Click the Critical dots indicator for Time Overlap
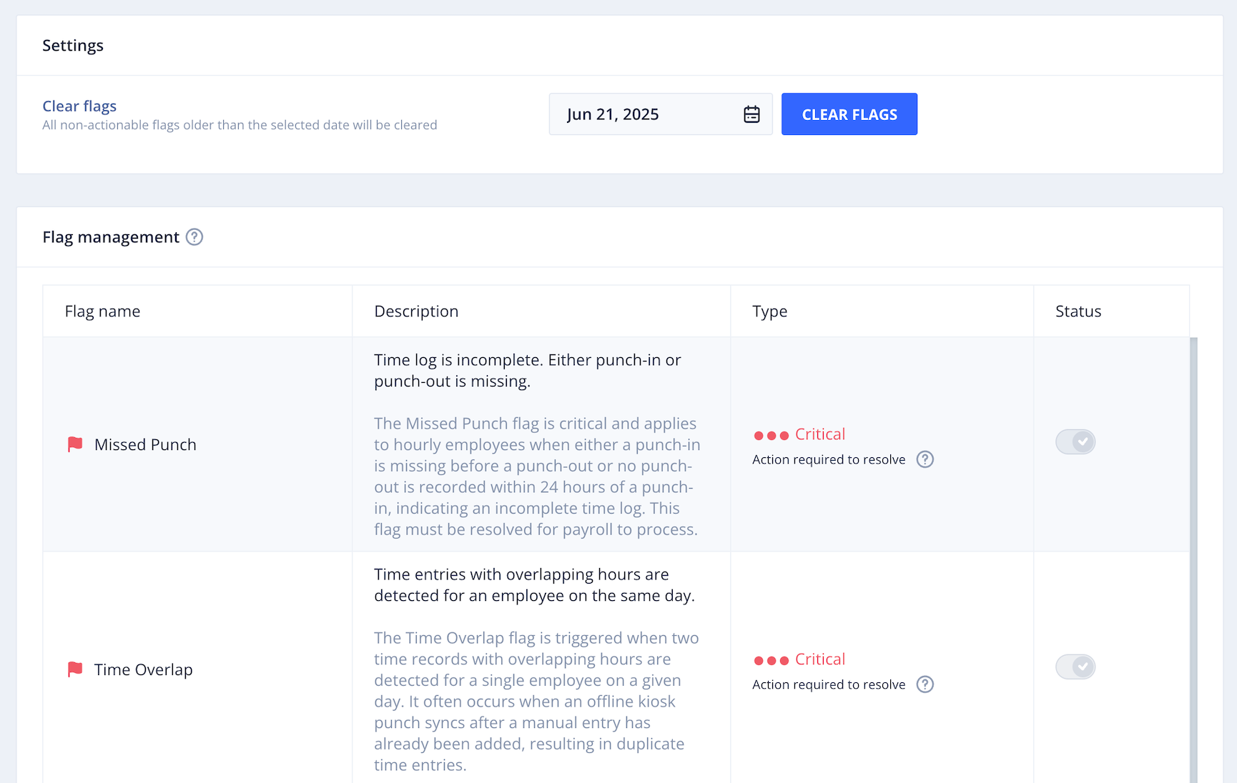 coord(772,660)
